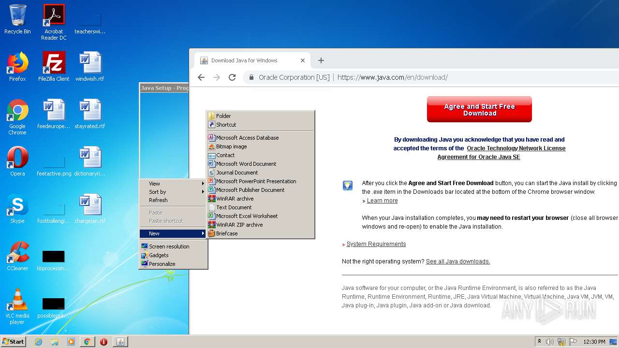Follow the Learn more link
The height and width of the screenshot is (348, 619).
coord(382,201)
